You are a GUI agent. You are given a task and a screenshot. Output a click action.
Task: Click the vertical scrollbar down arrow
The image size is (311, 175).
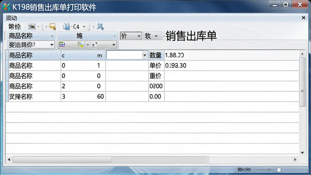coord(302,153)
